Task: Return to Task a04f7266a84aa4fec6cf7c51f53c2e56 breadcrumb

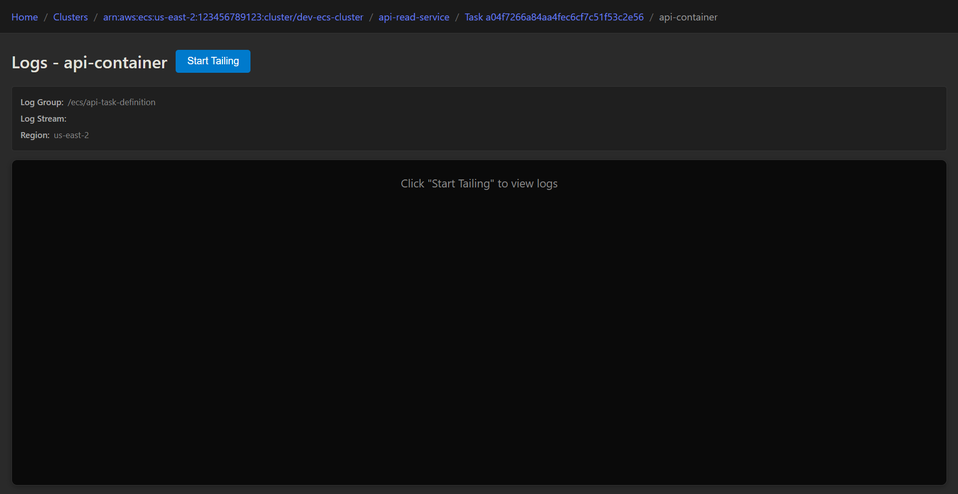Action: [x=554, y=17]
